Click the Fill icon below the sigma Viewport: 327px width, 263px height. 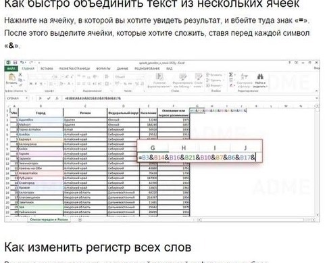pos(231,80)
